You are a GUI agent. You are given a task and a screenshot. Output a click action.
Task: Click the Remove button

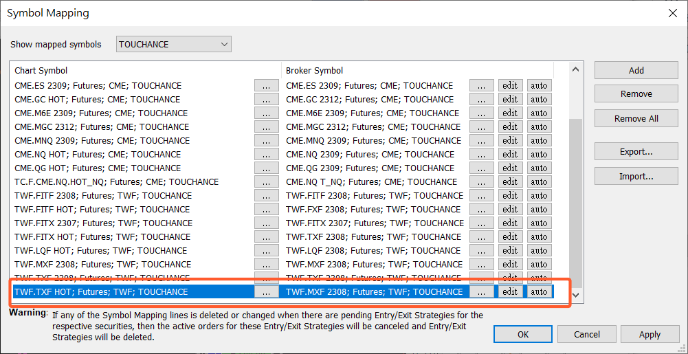click(636, 94)
